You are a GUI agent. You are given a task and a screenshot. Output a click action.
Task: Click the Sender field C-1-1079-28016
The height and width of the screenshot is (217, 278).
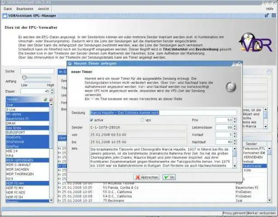[138, 127]
